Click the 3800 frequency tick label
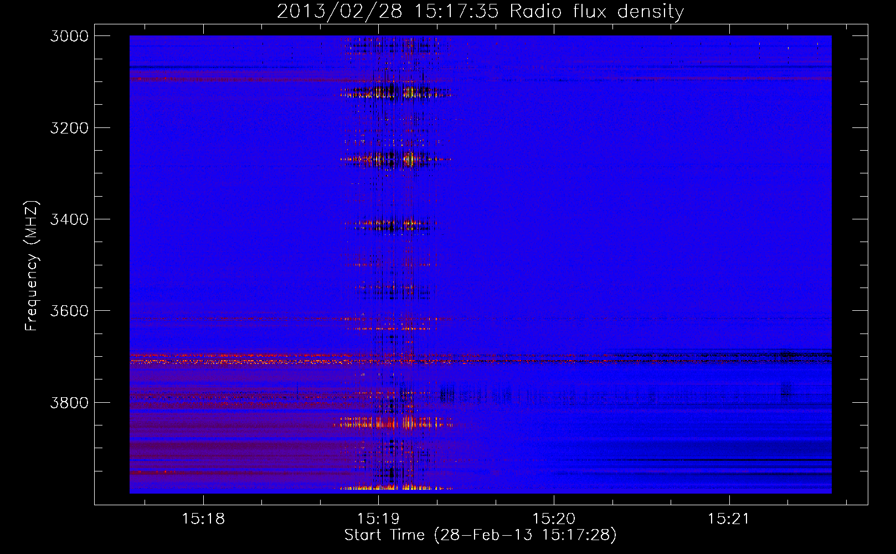This screenshot has width=896, height=554. pyautogui.click(x=69, y=402)
